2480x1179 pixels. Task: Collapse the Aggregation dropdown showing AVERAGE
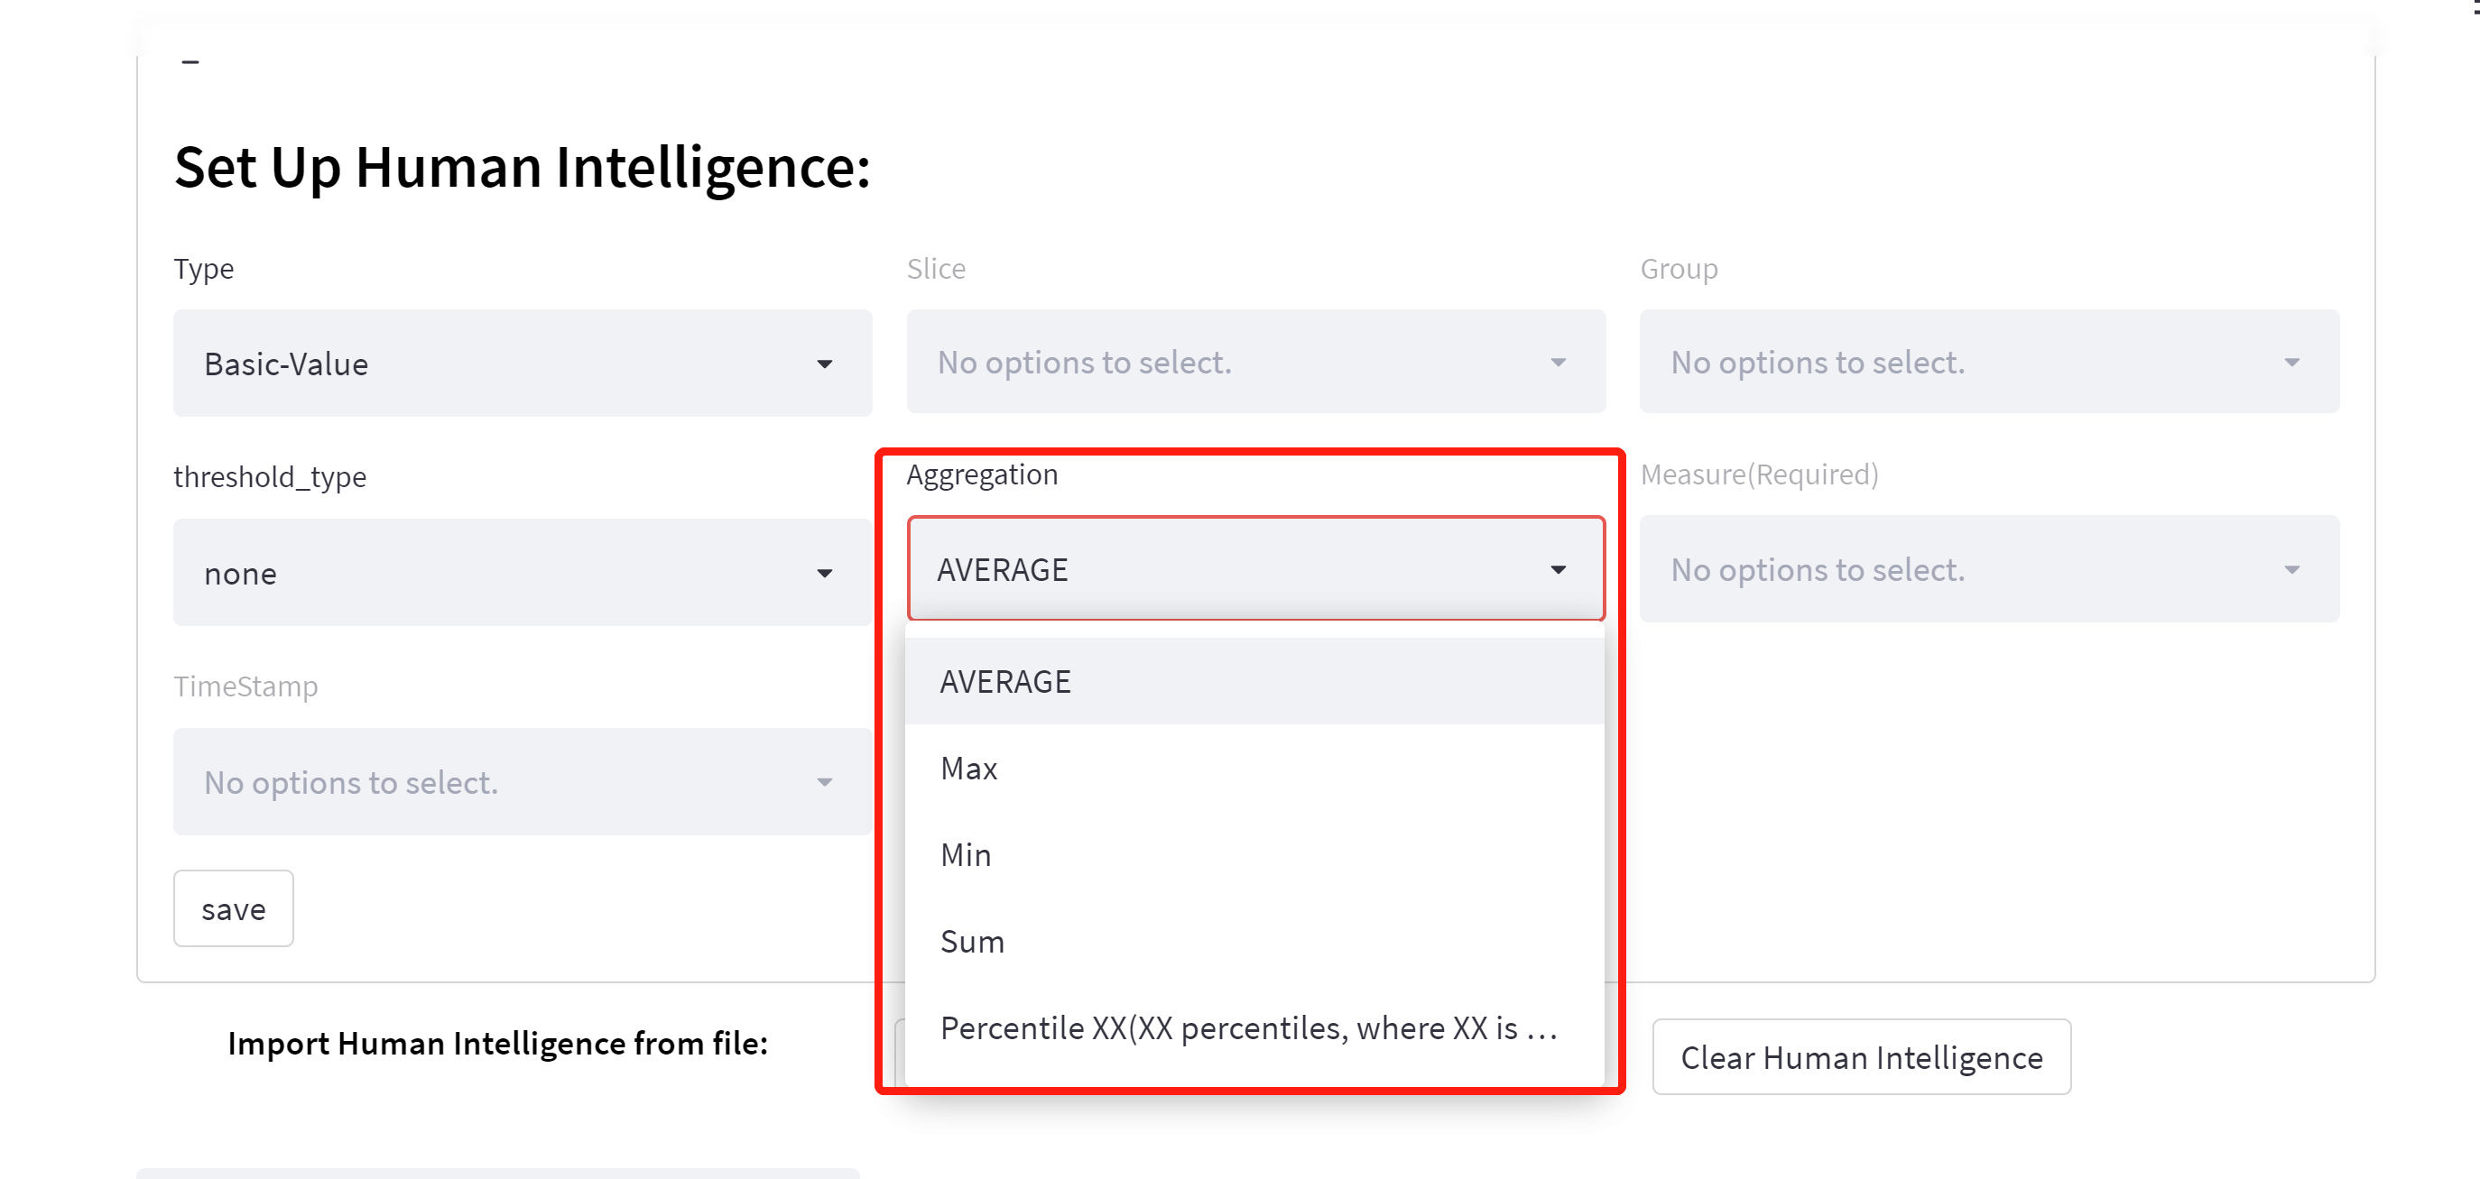click(x=1255, y=569)
